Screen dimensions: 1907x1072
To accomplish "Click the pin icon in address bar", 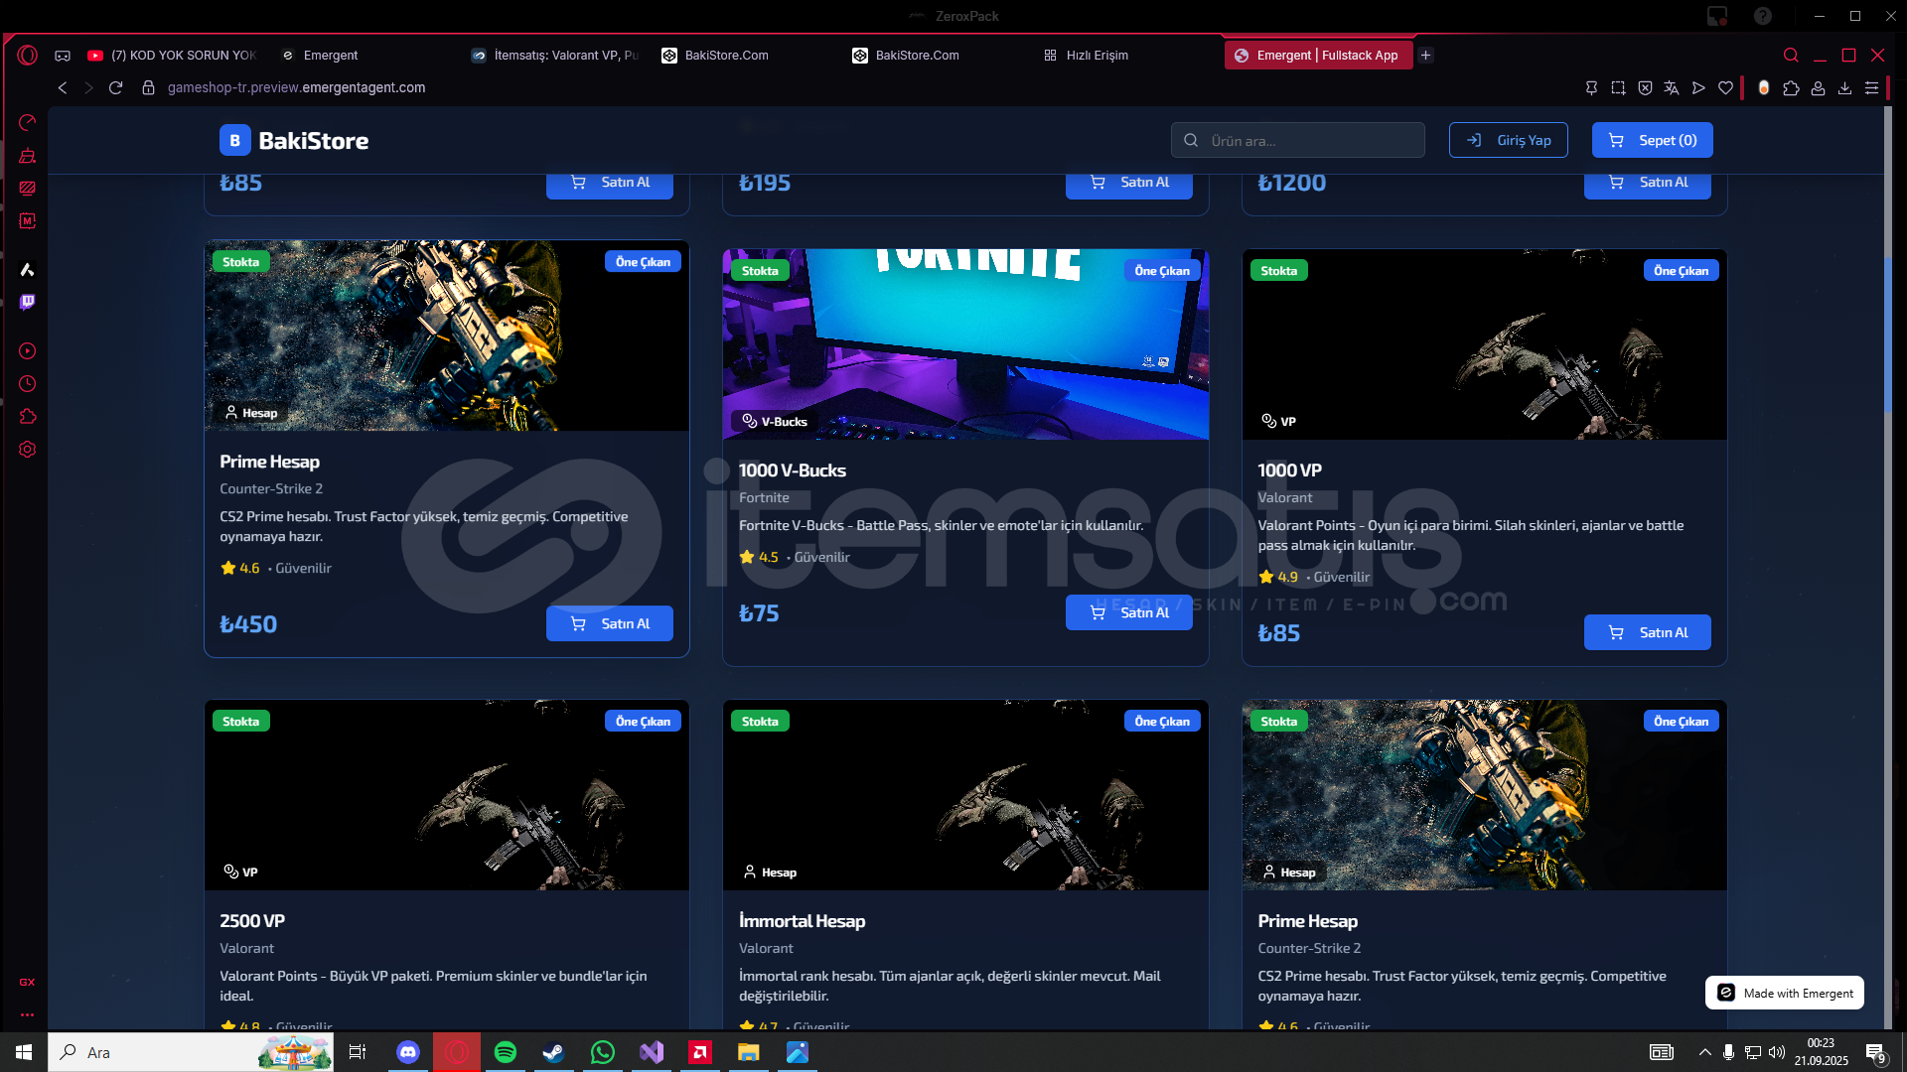I will click(1591, 87).
